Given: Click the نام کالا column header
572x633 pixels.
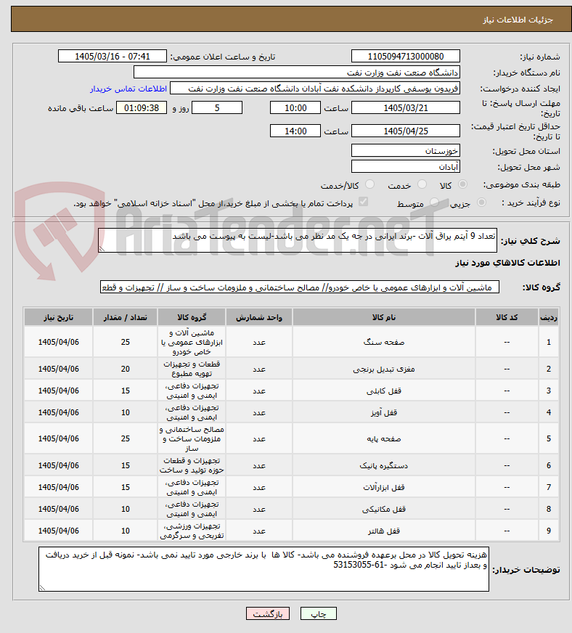Looking at the screenshot, I should (x=383, y=317).
